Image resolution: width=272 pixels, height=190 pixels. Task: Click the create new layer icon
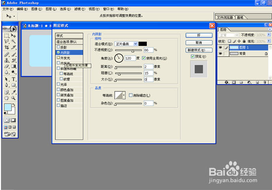pos(257,82)
